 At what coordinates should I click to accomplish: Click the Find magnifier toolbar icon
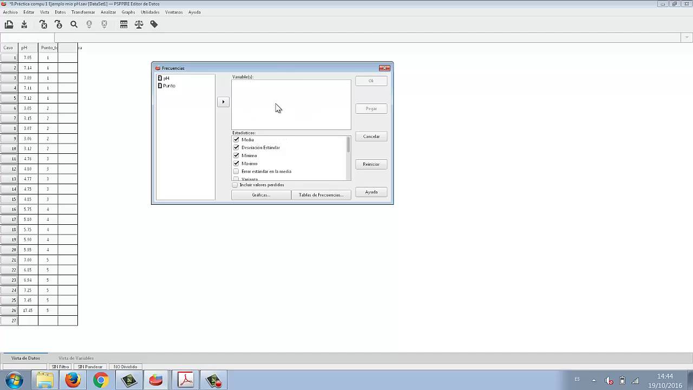click(74, 24)
